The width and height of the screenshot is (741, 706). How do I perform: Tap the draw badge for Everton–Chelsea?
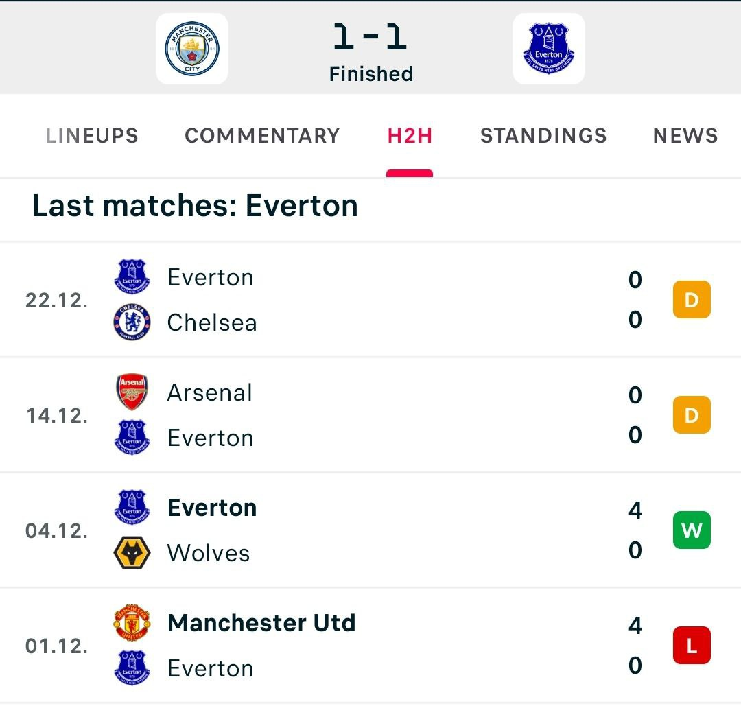691,301
